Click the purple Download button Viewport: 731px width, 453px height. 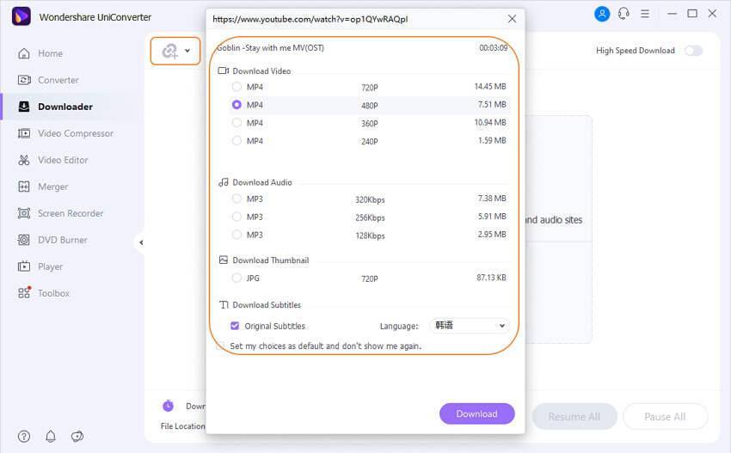tap(476, 413)
